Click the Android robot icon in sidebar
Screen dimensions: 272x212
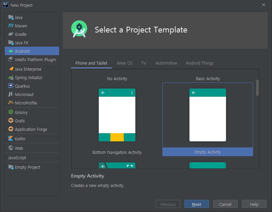11,51
